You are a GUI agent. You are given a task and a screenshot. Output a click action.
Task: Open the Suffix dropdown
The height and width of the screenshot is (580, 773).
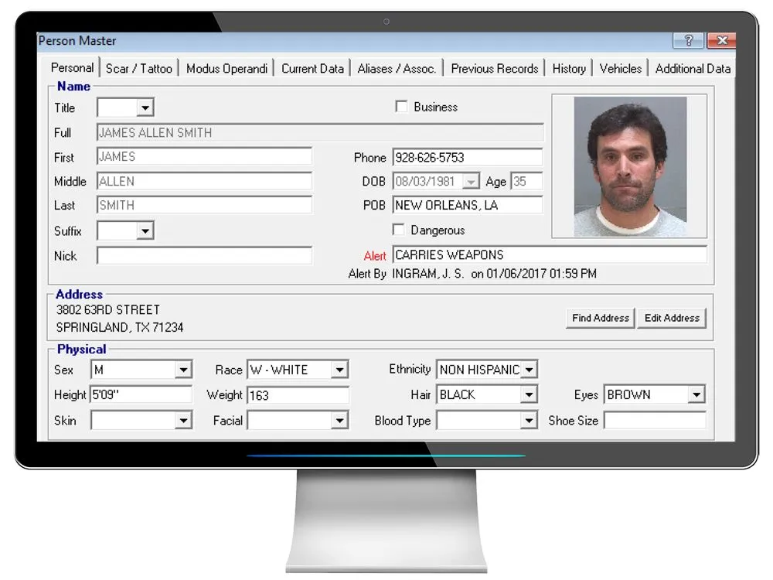(x=145, y=230)
